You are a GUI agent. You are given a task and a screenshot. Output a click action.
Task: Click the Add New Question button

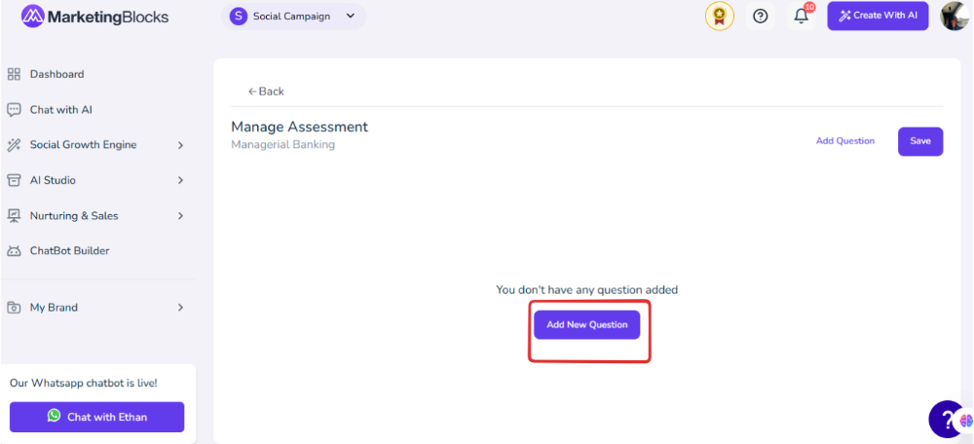coord(586,325)
